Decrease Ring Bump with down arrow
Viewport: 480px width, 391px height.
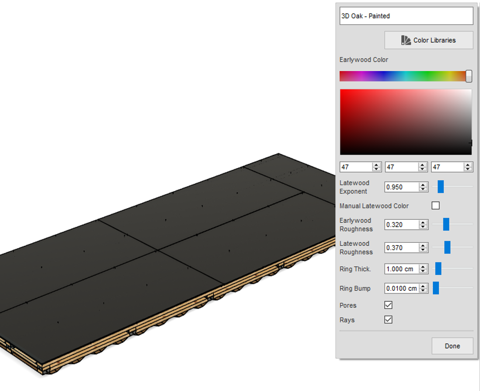pos(423,290)
